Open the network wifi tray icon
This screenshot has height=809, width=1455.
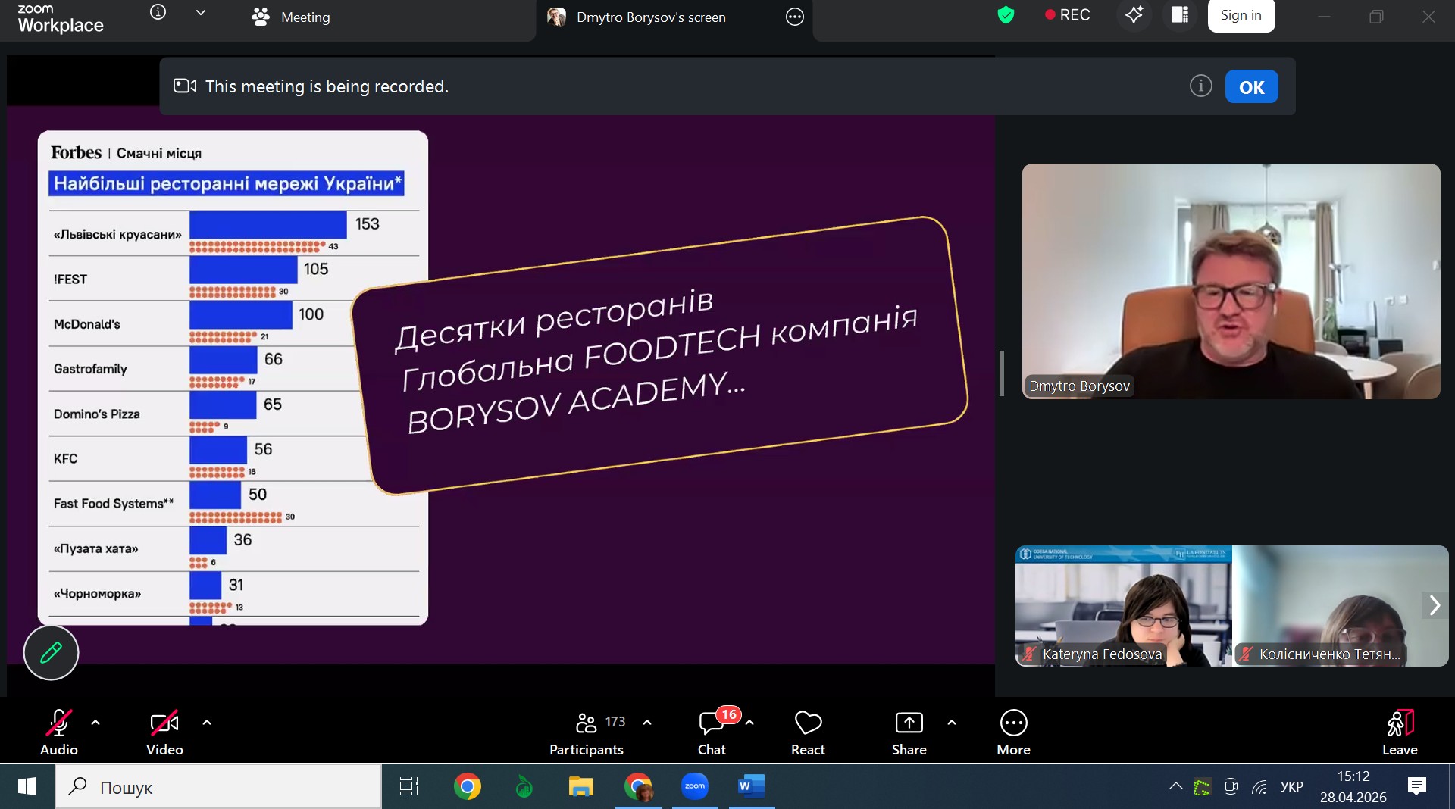point(1259,787)
